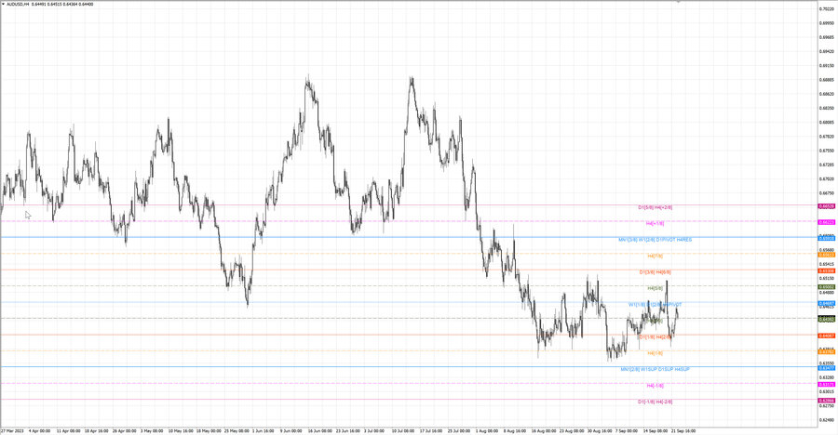Select the orange 'H4[1/8]' level label
838x435 pixels.
[656, 353]
